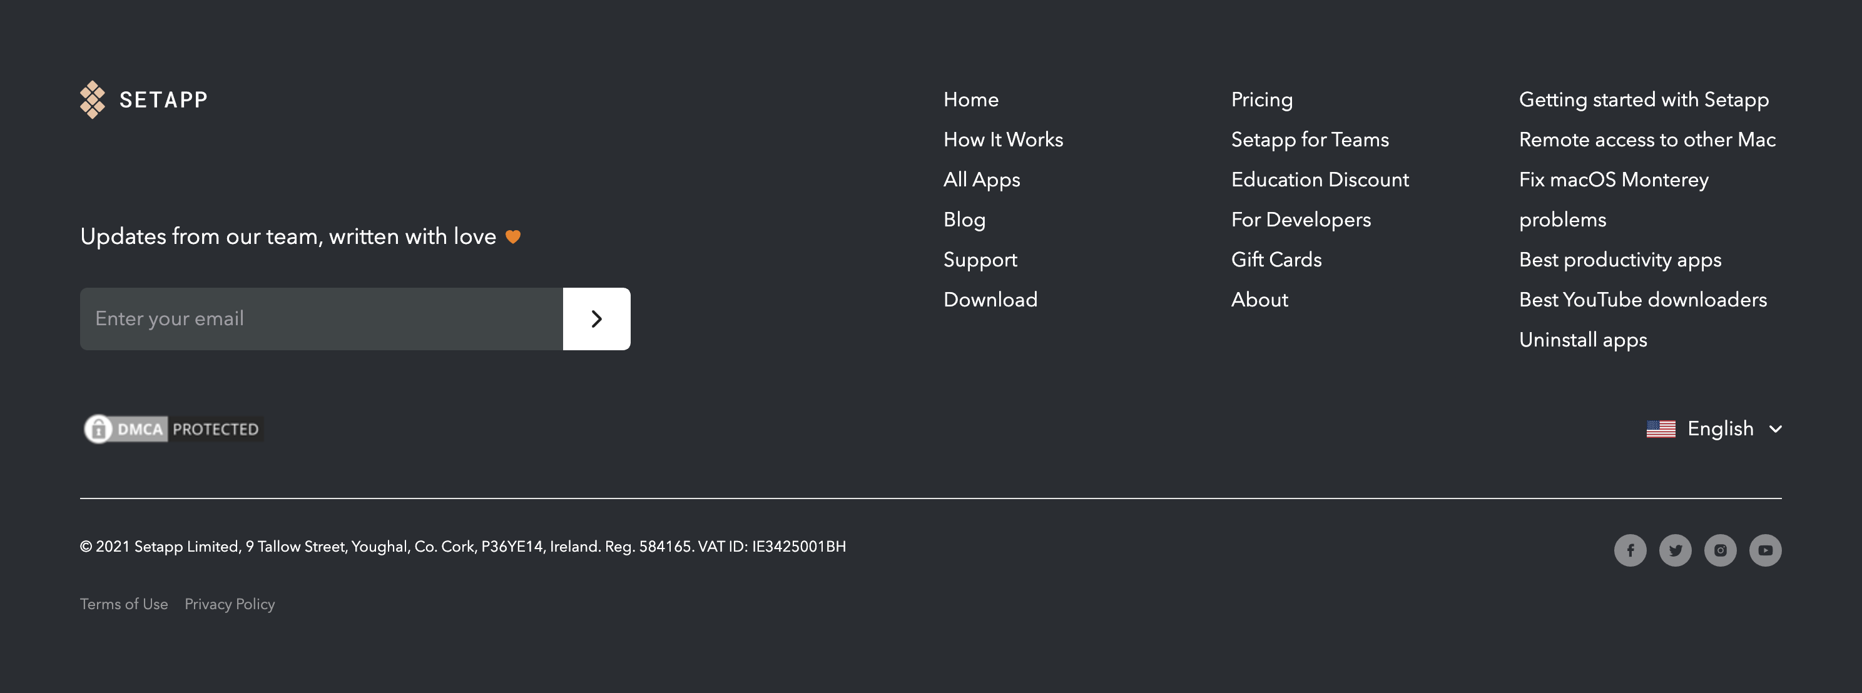Open the Download page

click(x=990, y=299)
